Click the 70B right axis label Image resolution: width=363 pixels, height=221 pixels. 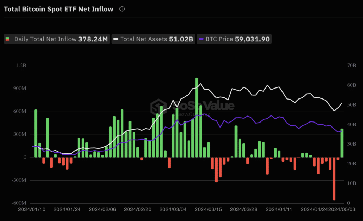[351, 66]
